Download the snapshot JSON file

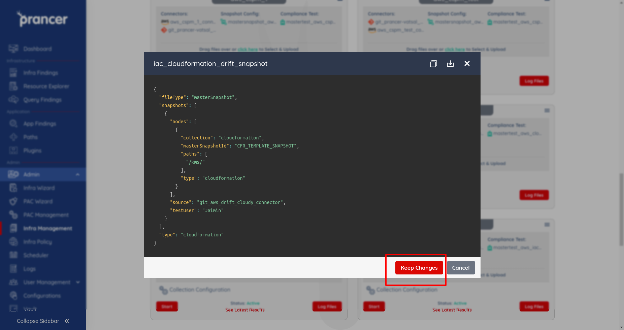pyautogui.click(x=450, y=64)
